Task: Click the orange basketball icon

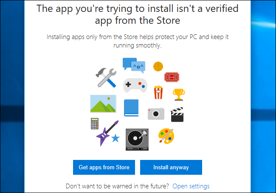Action: pyautogui.click(x=158, y=66)
